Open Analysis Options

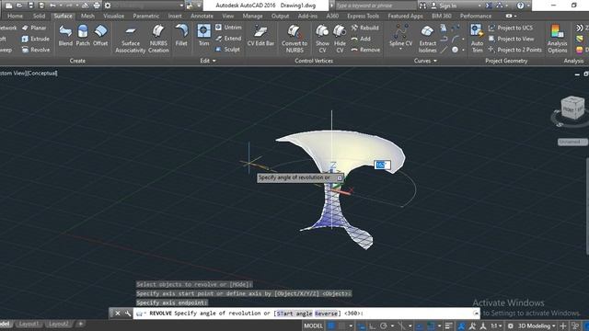557,39
